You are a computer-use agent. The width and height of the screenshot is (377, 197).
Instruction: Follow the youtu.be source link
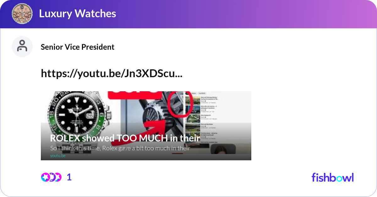point(58,156)
